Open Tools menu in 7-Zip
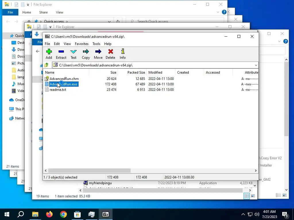Image resolution: width=294 pixels, height=220 pixels. 96,44
